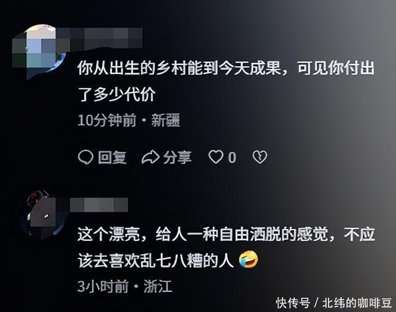This screenshot has width=396, height=312.
Task: Tap the 分享 share label
Action: [x=178, y=157]
